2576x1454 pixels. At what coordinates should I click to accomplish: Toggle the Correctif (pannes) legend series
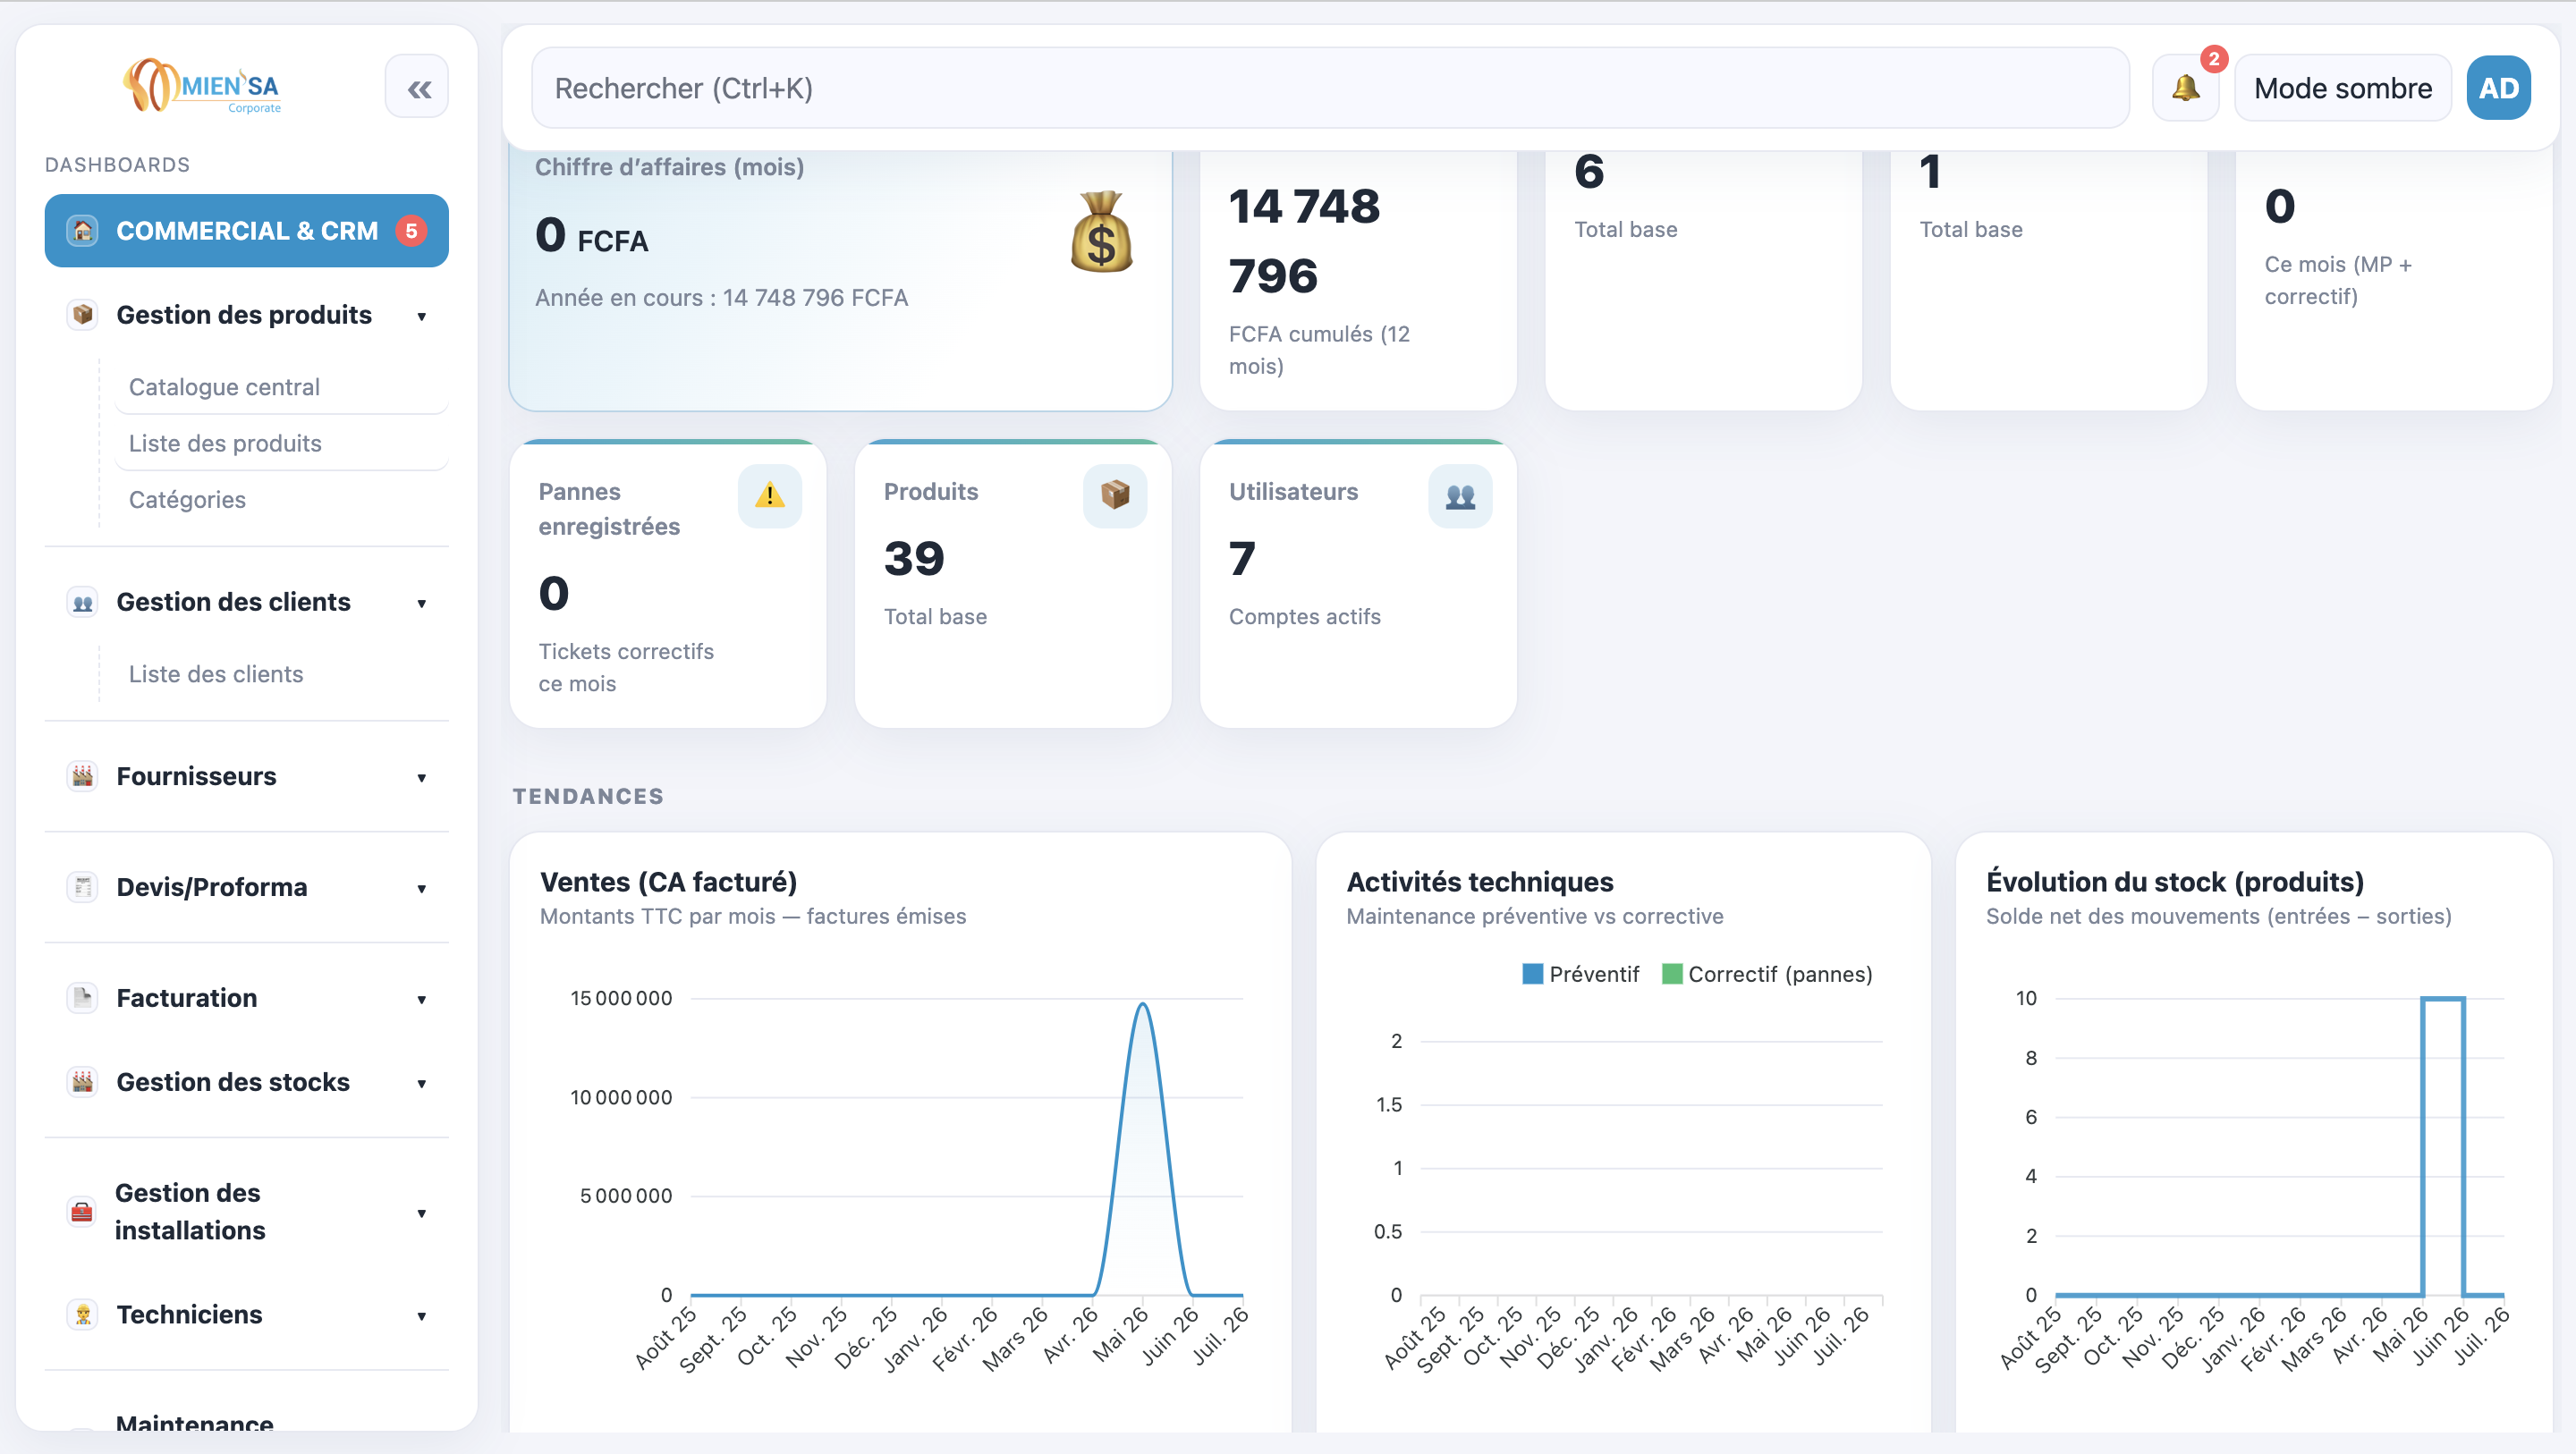(1767, 974)
